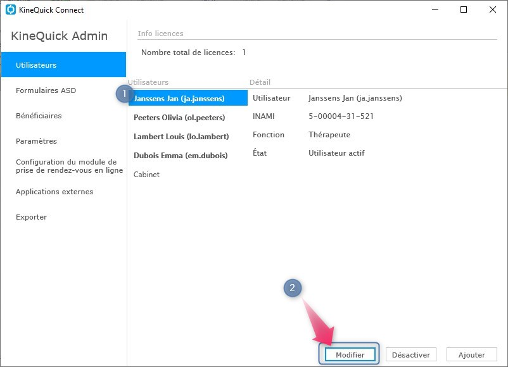Click the Détail column header

(260, 82)
